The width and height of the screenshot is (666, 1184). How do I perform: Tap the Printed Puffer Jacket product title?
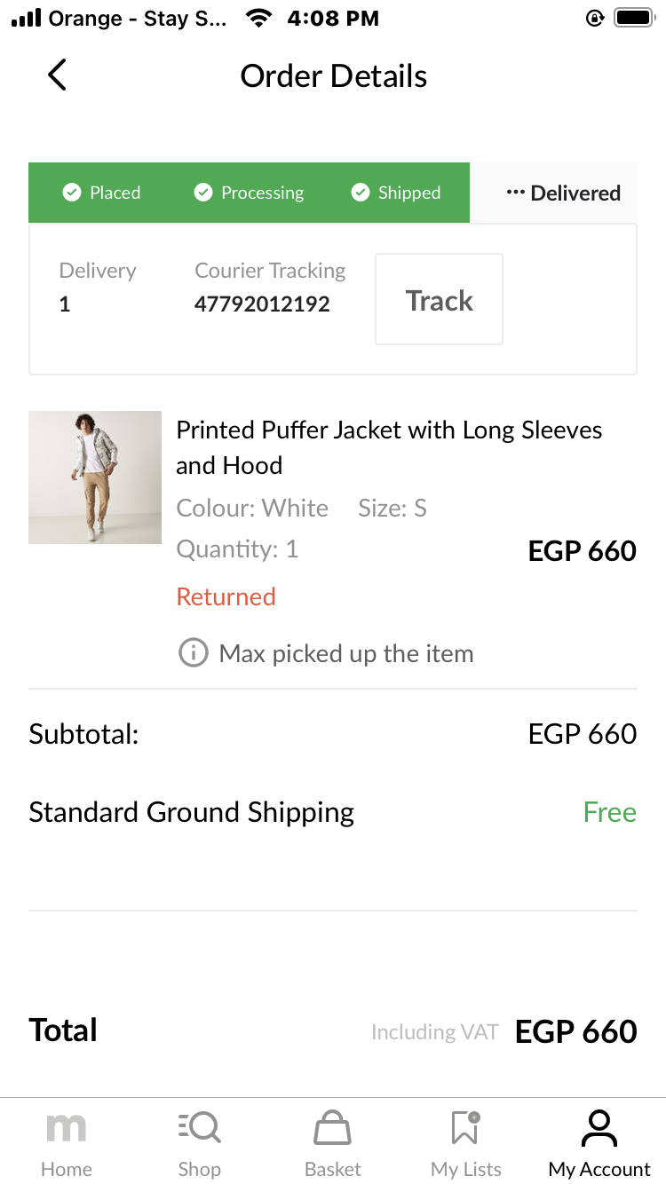(x=389, y=447)
